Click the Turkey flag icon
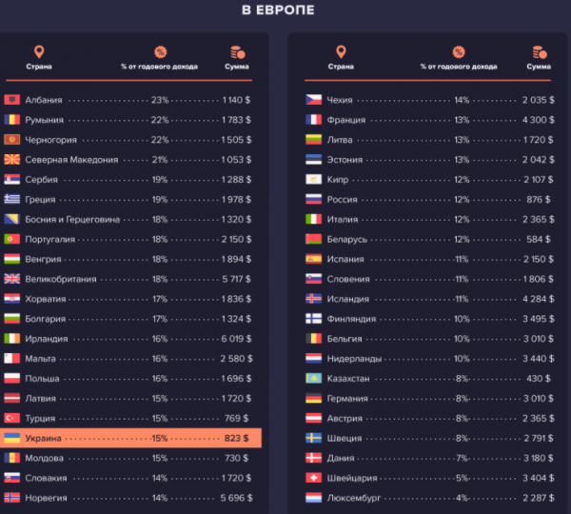 pyautogui.click(x=11, y=418)
